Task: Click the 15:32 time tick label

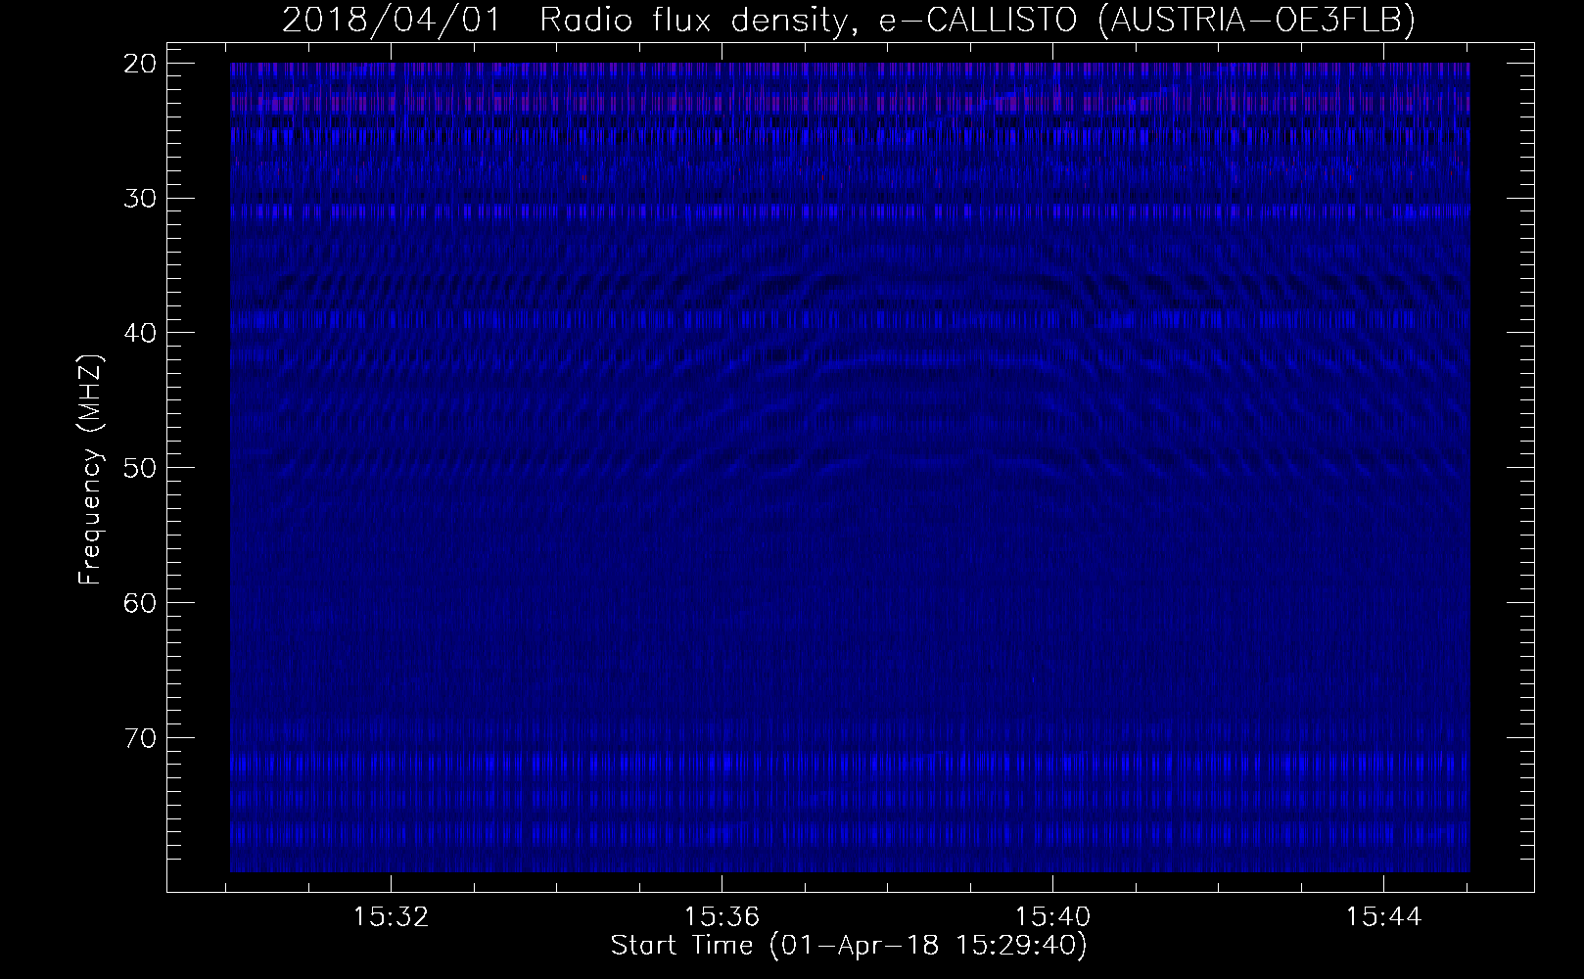Action: [x=392, y=917]
